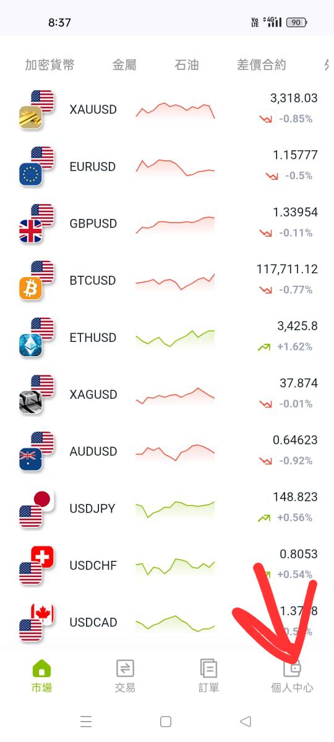Open USDCAD currency pair label
This screenshot has width=334, height=742.
93,623
